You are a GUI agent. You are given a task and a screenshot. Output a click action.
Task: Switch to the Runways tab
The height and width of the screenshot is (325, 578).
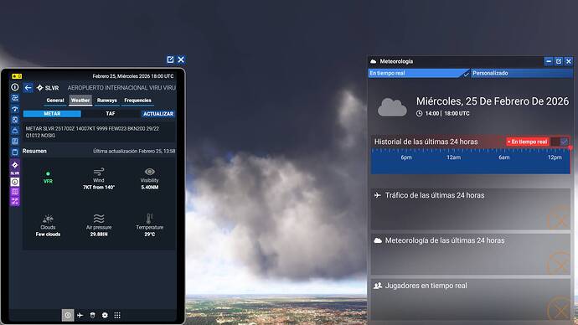[107, 101]
